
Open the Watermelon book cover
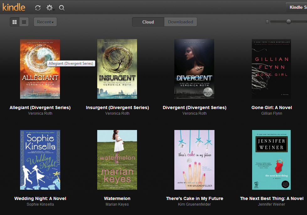tap(117, 160)
